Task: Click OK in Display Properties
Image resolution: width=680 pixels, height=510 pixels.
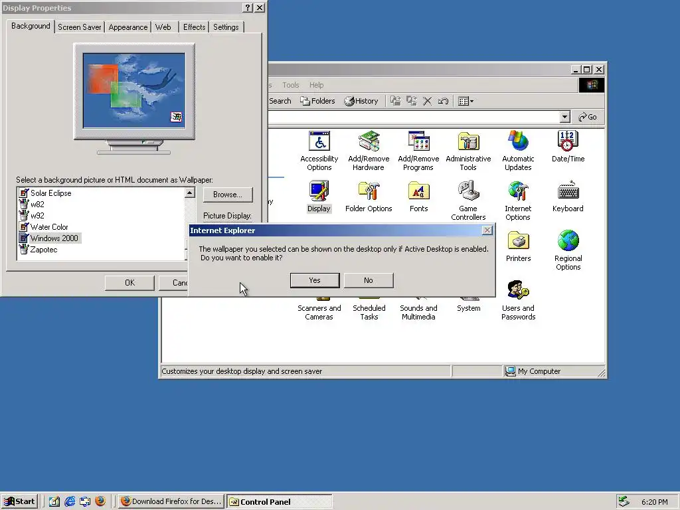Action: (x=129, y=283)
